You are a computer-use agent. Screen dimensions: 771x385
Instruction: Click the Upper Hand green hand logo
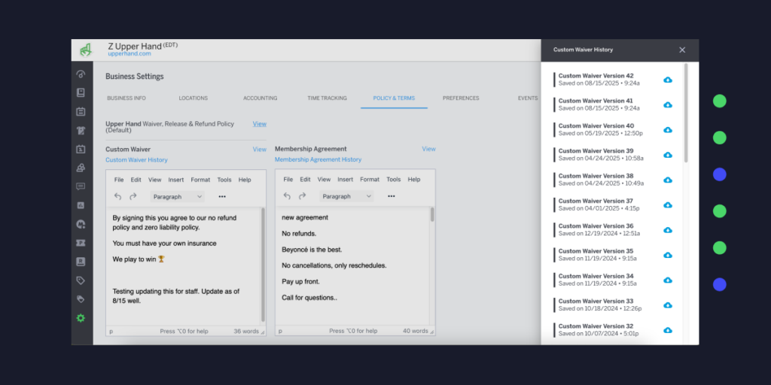click(86, 50)
